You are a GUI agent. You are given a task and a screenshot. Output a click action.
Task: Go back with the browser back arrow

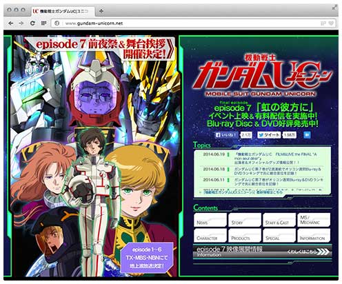(x=10, y=23)
